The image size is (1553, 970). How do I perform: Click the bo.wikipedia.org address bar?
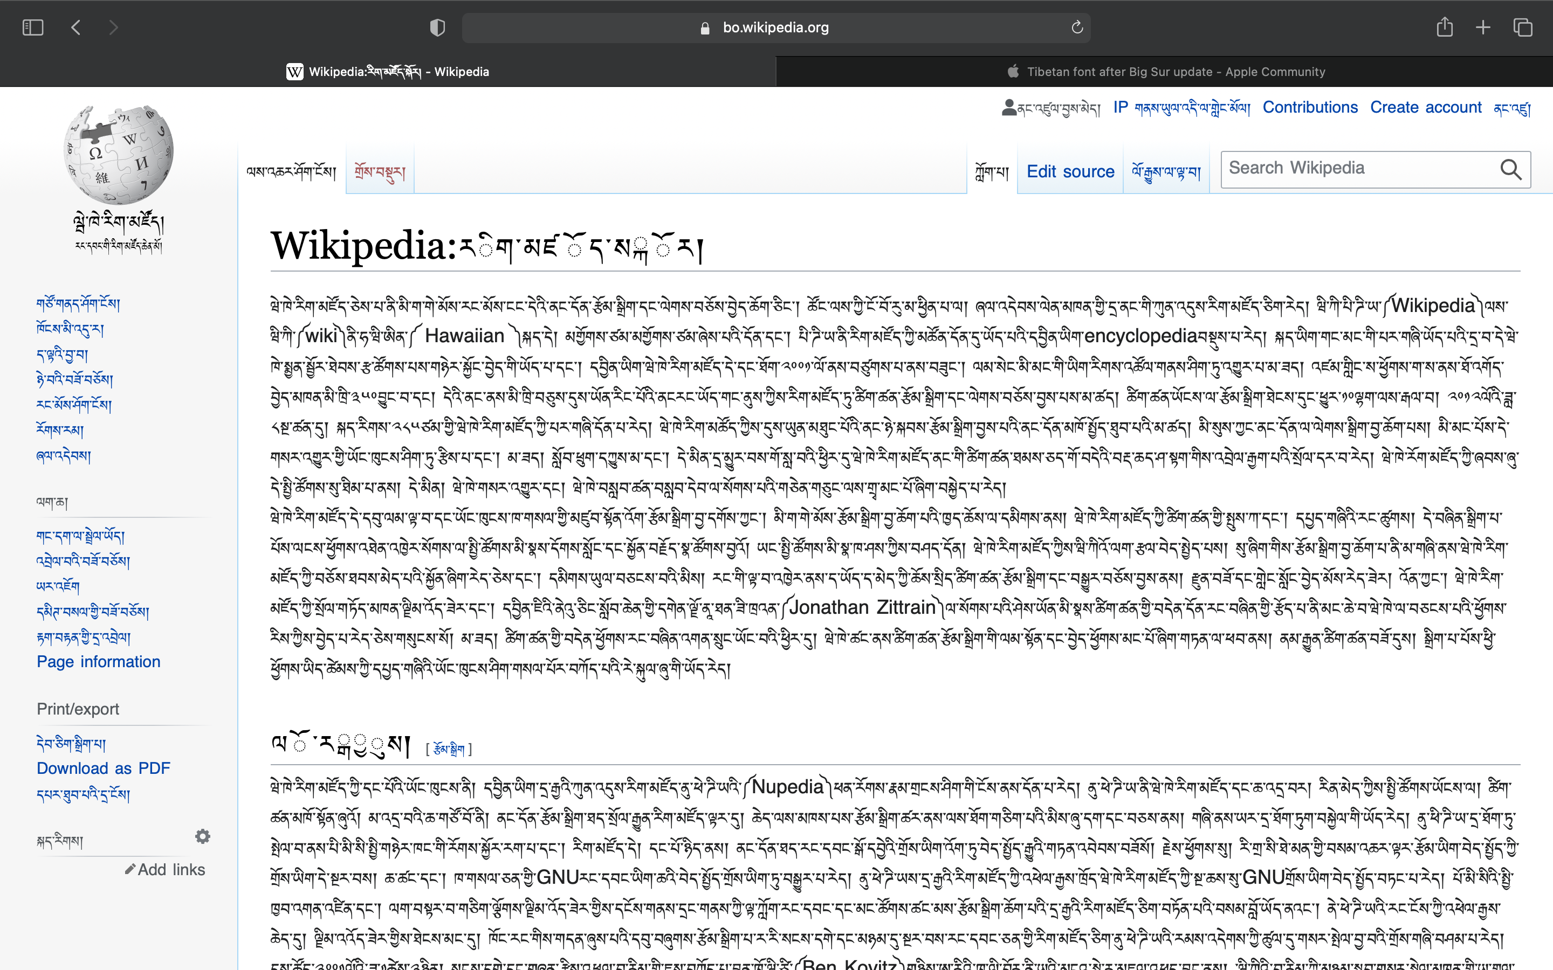pyautogui.click(x=775, y=27)
